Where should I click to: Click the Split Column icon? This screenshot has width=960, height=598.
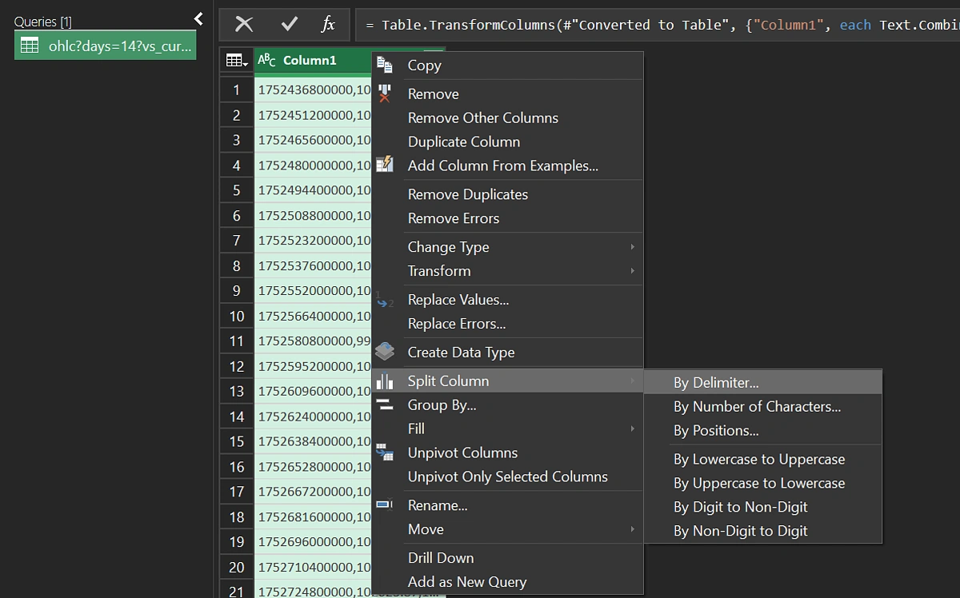pyautogui.click(x=386, y=381)
